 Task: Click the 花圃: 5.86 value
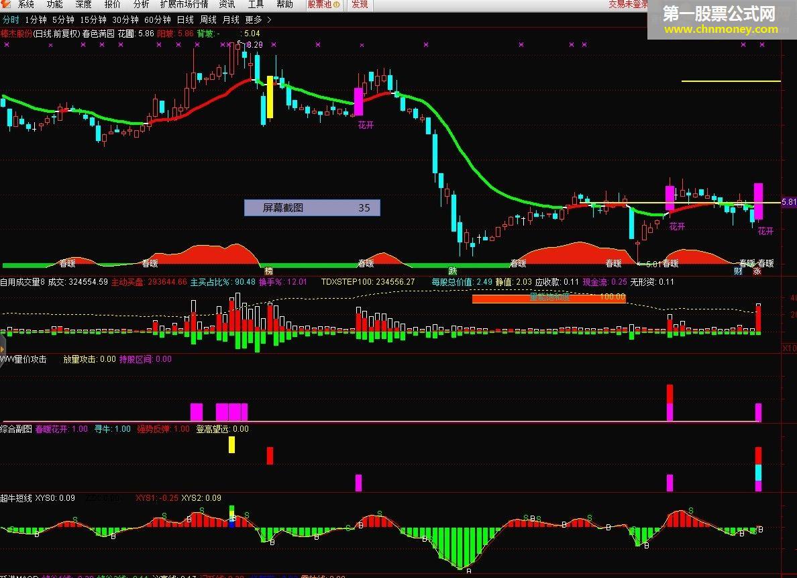(136, 34)
